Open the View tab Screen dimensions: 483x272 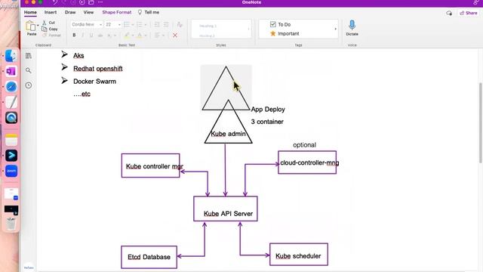click(89, 12)
